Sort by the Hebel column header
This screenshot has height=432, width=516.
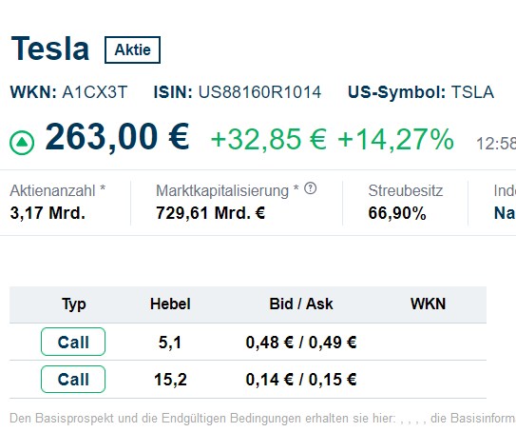pyautogui.click(x=170, y=304)
